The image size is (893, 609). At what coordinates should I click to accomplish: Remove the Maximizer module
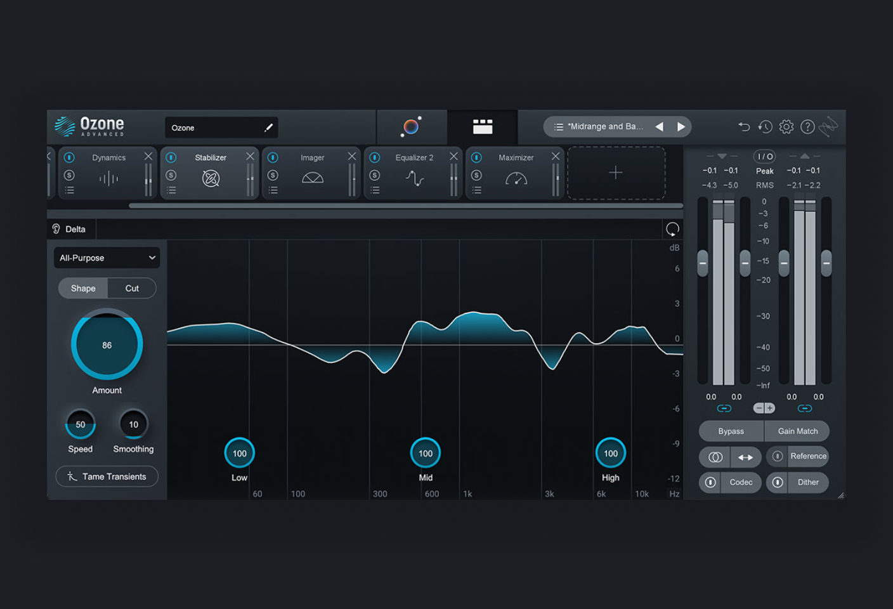click(556, 156)
